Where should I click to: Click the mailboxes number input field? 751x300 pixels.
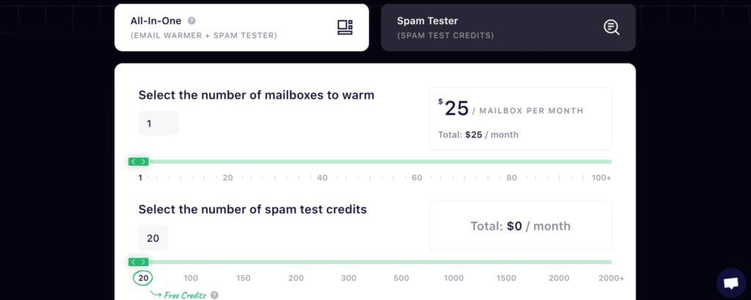click(x=158, y=123)
